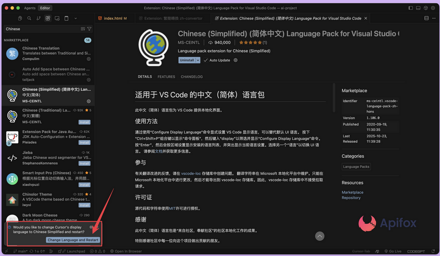Screen dimensions: 440x256
Task: Clear extension search results icon
Action: point(83,29)
